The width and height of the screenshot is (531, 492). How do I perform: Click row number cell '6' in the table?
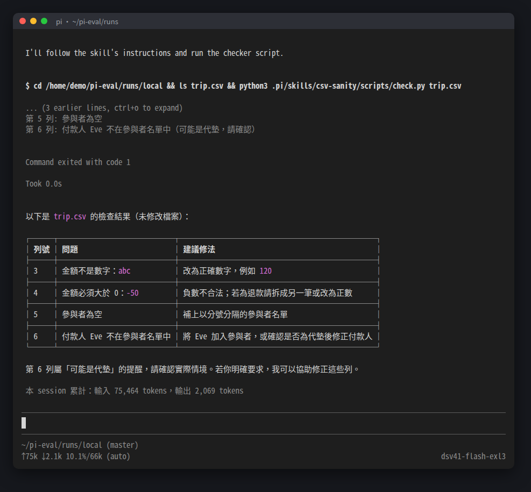36,337
